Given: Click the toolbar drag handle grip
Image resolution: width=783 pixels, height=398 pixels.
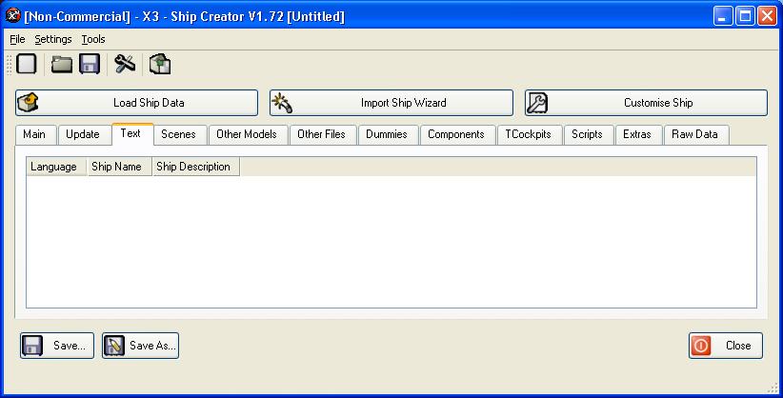Looking at the screenshot, I should pos(9,65).
